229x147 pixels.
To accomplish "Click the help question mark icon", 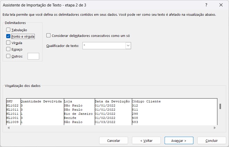I will [x=206, y=5].
